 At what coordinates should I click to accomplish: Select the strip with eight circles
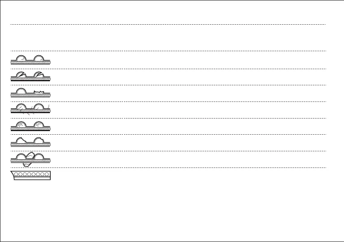31,176
